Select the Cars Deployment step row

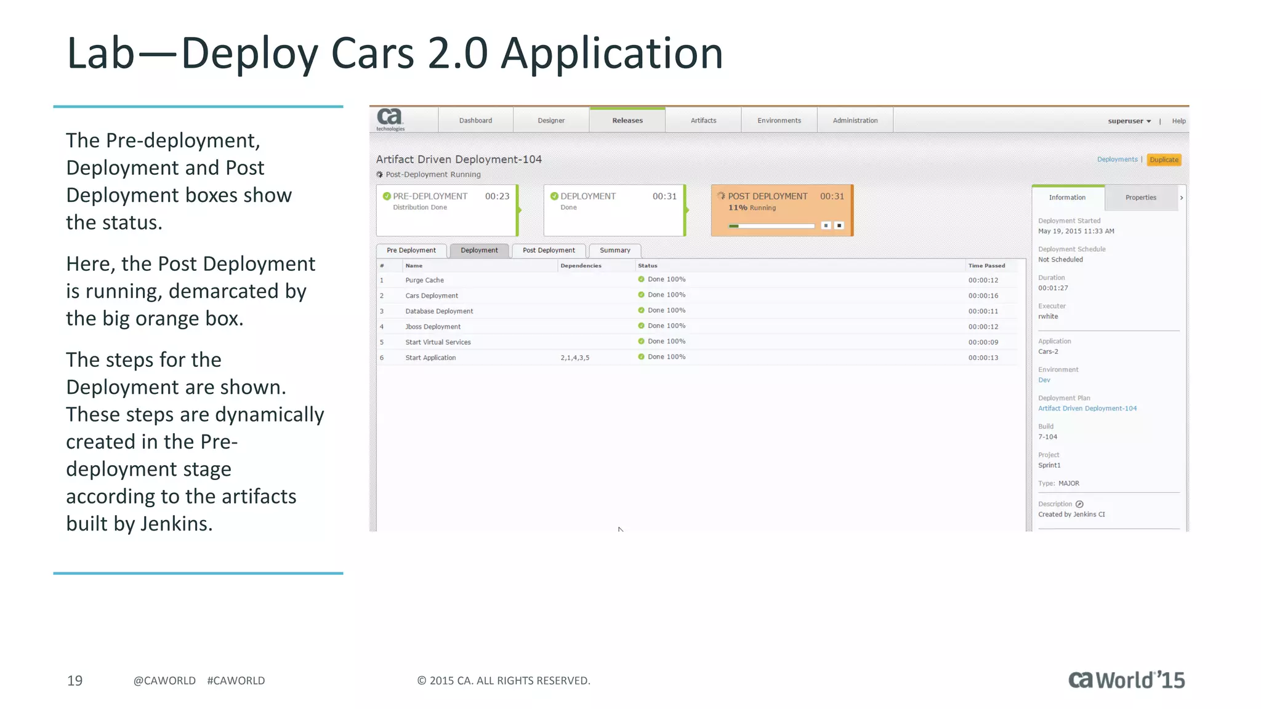pos(698,295)
